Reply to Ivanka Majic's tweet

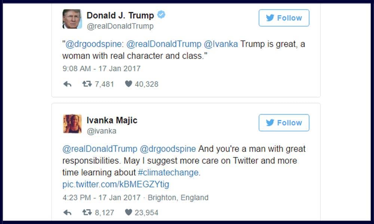67,213
